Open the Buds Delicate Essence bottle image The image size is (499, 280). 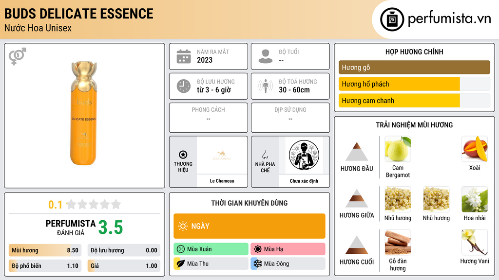(x=84, y=113)
